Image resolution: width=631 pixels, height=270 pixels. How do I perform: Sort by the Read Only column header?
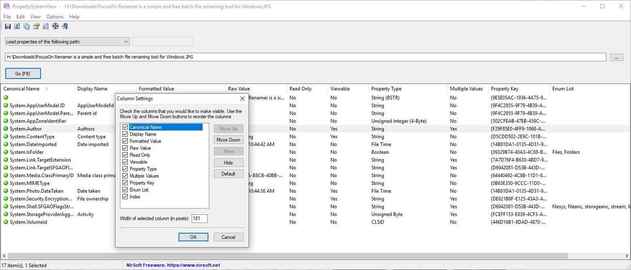[307, 89]
